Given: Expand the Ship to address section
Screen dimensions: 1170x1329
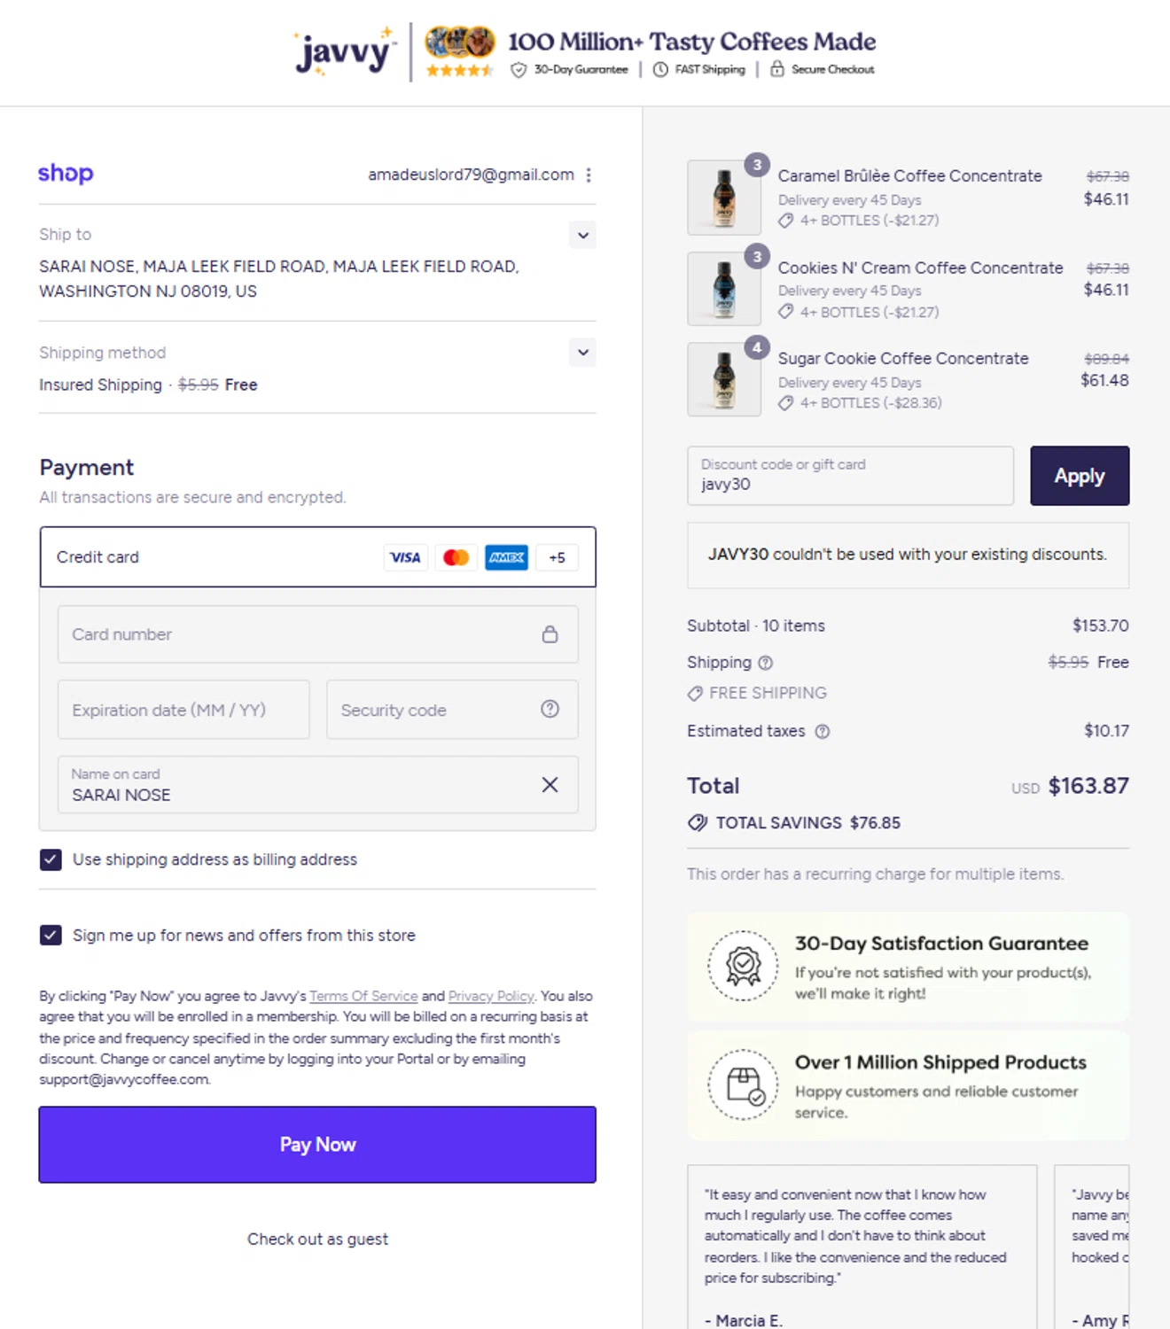Looking at the screenshot, I should [x=582, y=236].
